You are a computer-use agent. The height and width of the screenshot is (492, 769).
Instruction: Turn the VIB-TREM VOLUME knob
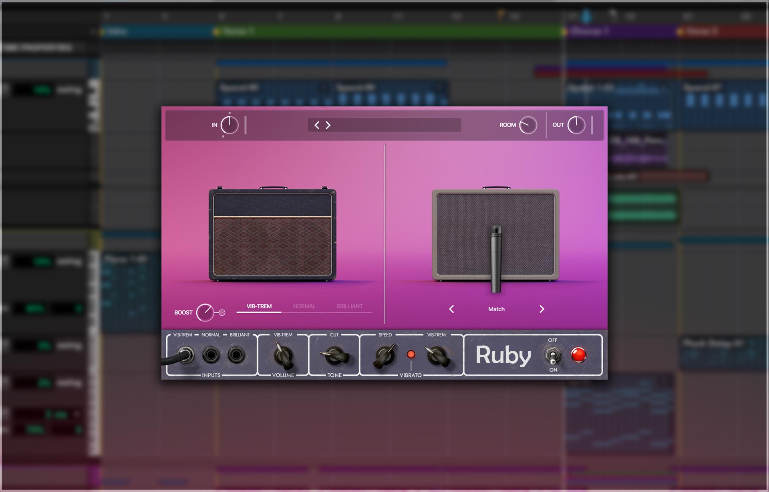[x=284, y=355]
